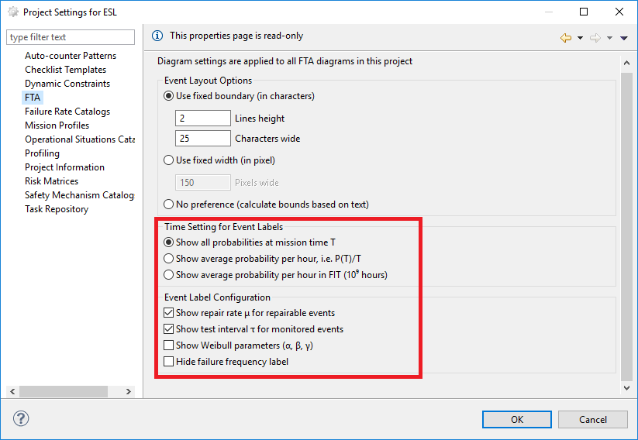This screenshot has width=638, height=440.
Task: Choose Use fixed width (in pixel) option
Action: [x=169, y=160]
